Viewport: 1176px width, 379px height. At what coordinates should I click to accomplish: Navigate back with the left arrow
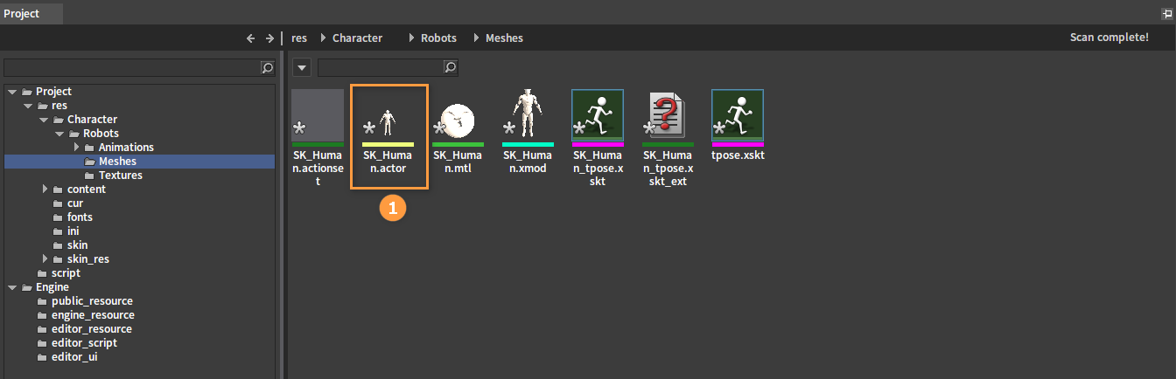pyautogui.click(x=250, y=38)
